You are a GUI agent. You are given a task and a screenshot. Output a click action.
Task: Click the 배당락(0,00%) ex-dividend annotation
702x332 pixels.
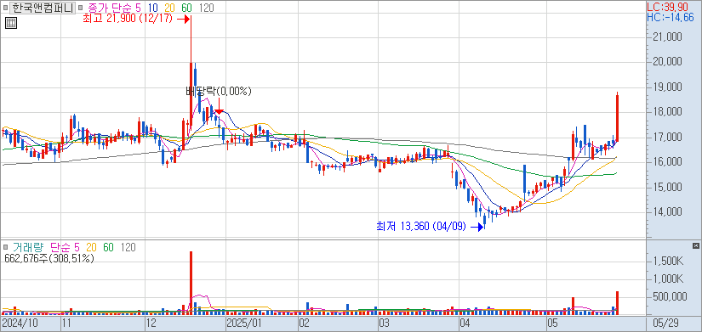219,92
